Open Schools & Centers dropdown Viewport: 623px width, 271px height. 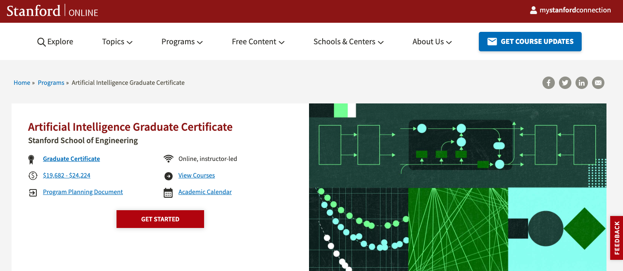pyautogui.click(x=349, y=41)
